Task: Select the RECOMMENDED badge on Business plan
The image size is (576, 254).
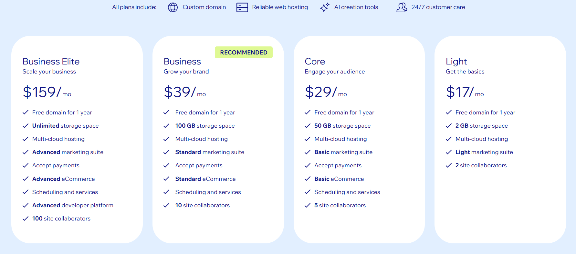Action: (244, 53)
